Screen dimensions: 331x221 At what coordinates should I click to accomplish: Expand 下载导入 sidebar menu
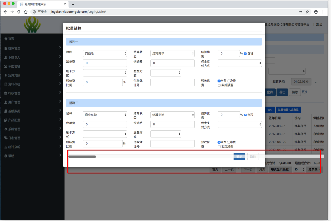coord(32,57)
